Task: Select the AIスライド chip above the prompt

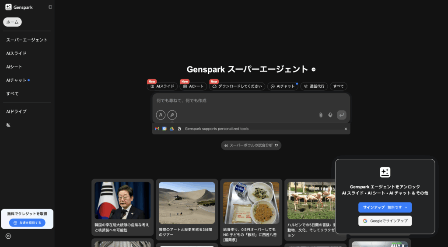Action: click(162, 86)
